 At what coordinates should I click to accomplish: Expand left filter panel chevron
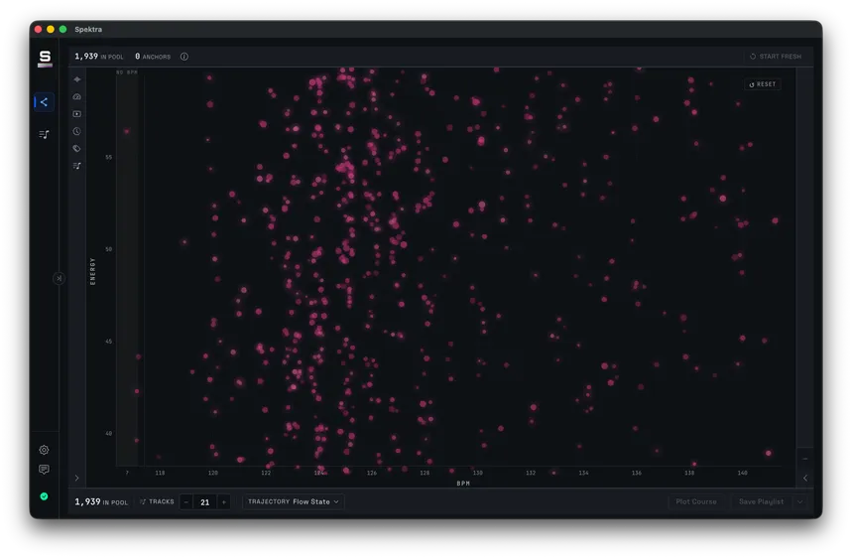76,478
